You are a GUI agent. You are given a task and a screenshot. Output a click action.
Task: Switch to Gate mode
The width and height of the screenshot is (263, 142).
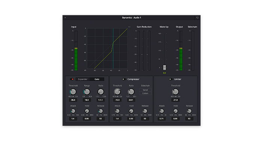(97, 79)
